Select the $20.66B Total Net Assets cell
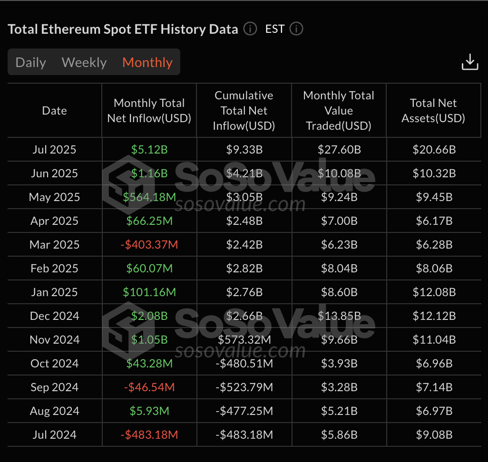This screenshot has height=462, width=488. tap(433, 149)
